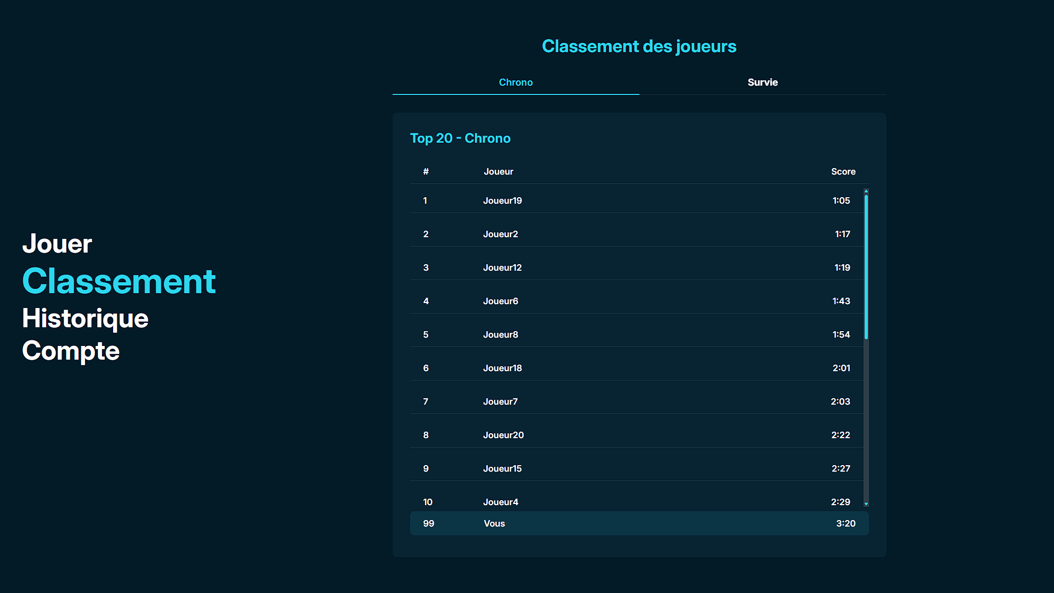
Task: Click your own 'Vous' ranking row
Action: pos(639,524)
